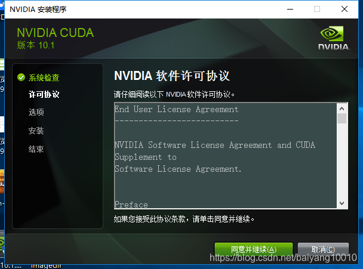363x269 pixels.
Task: Click the 'Software License Agreement.' line
Action: [178, 169]
